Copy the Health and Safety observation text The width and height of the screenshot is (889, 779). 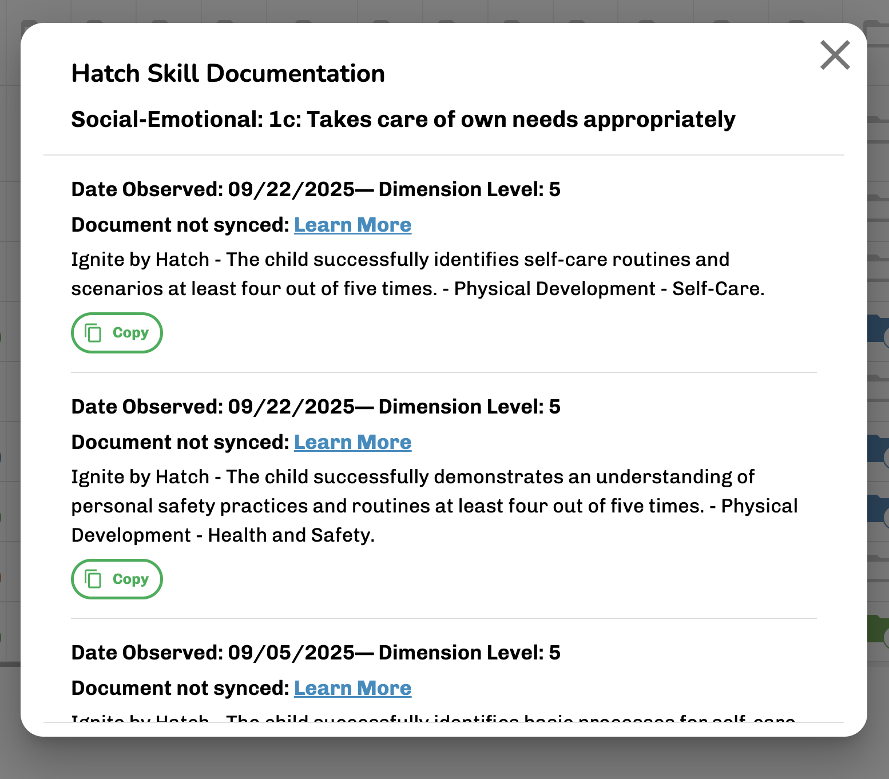click(116, 579)
